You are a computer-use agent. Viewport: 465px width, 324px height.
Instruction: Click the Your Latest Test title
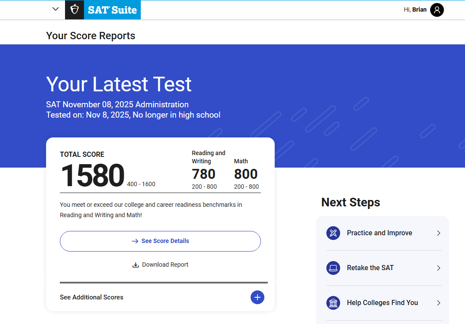[x=119, y=84]
